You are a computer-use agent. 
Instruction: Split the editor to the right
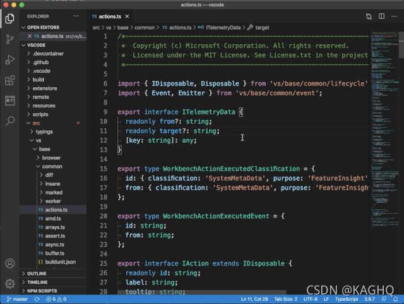381,16
